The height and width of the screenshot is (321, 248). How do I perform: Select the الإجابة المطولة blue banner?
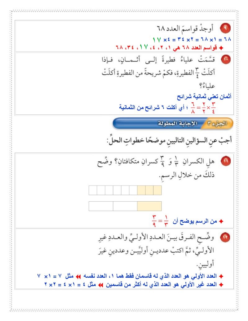tap(157, 123)
